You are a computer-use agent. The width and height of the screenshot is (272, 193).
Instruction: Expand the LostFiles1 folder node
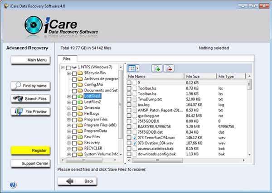click(69, 96)
